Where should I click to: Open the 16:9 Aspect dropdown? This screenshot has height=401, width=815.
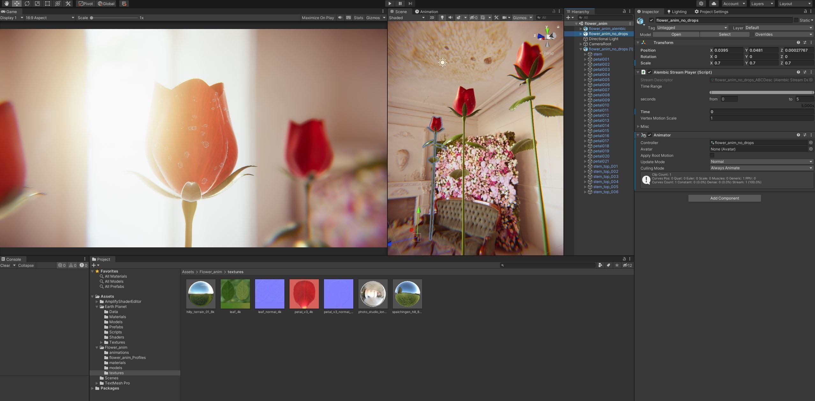pyautogui.click(x=50, y=18)
